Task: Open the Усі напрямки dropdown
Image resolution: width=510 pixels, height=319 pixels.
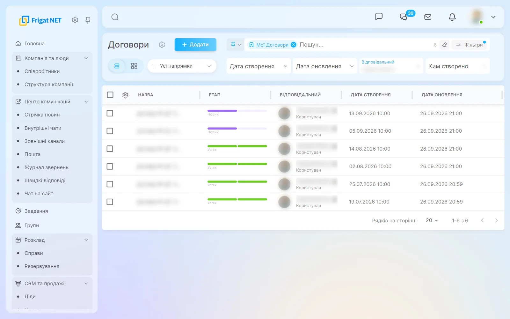Action: (x=182, y=66)
